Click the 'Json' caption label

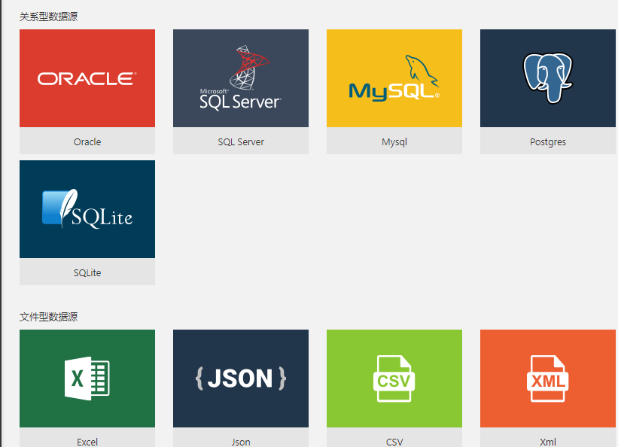pyautogui.click(x=241, y=442)
